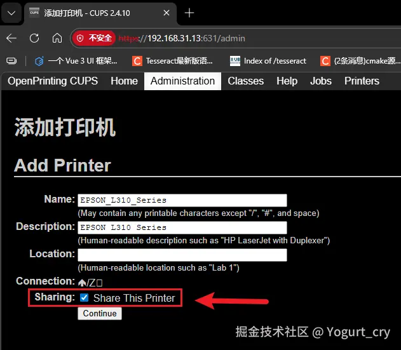Open the Index of /tesseract bookmark
Screen dimensions: 401x350
(268, 61)
